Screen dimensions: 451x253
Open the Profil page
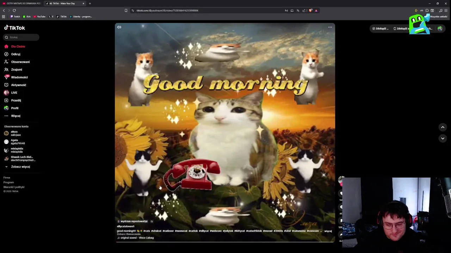pos(11,108)
